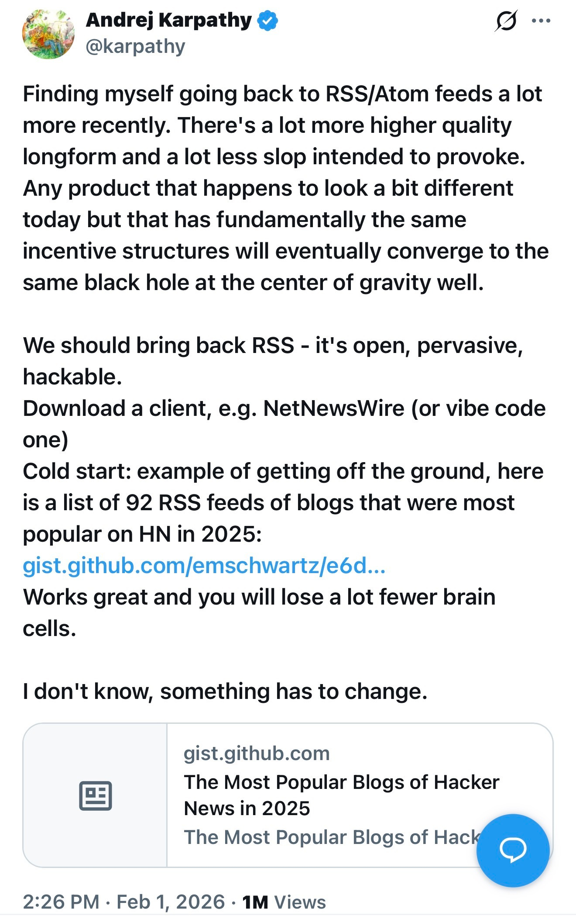Tap the "Cold start" sentence about 92 feeds
The width and height of the screenshot is (576, 923).
283,502
